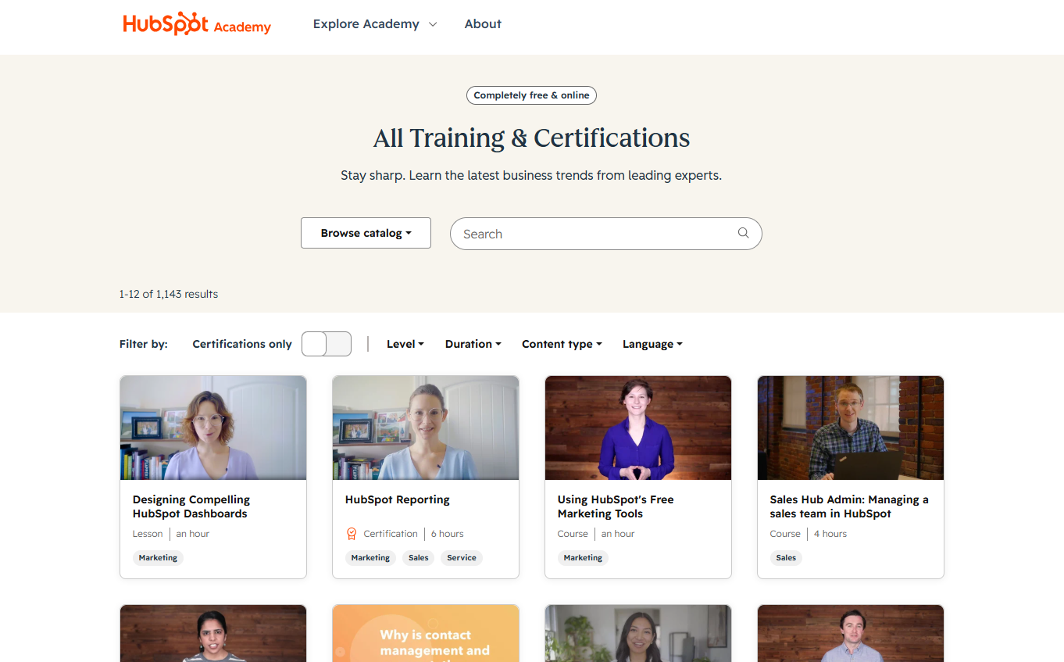1064x662 pixels.
Task: Expand the Content type filter
Action: coord(562,344)
